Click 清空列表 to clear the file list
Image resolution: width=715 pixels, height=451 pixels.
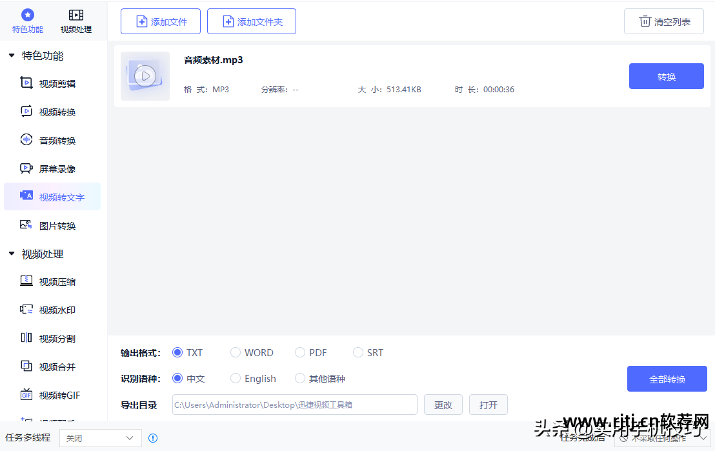coord(663,21)
